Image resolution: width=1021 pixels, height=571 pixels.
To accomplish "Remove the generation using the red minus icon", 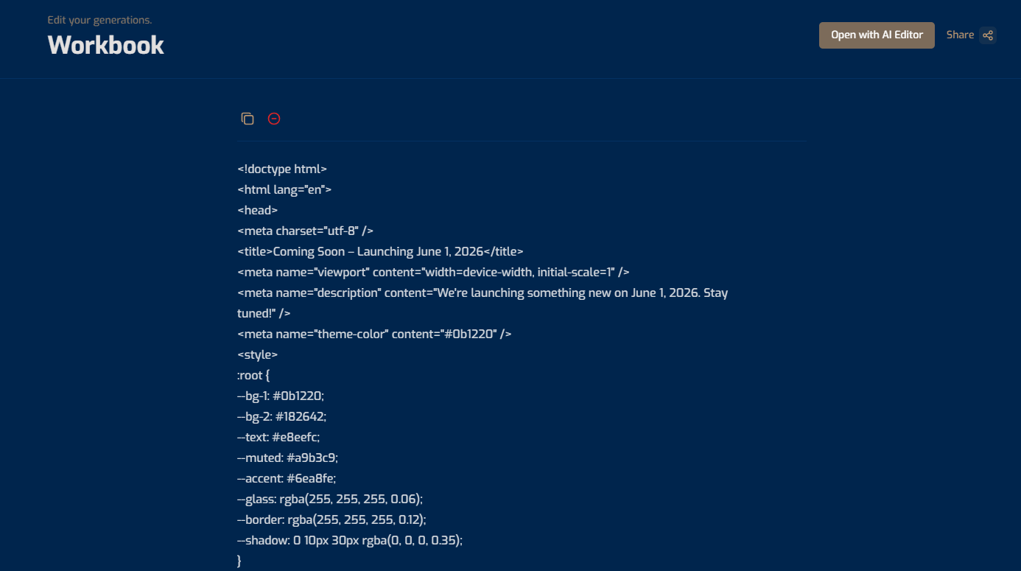I will coord(274,119).
